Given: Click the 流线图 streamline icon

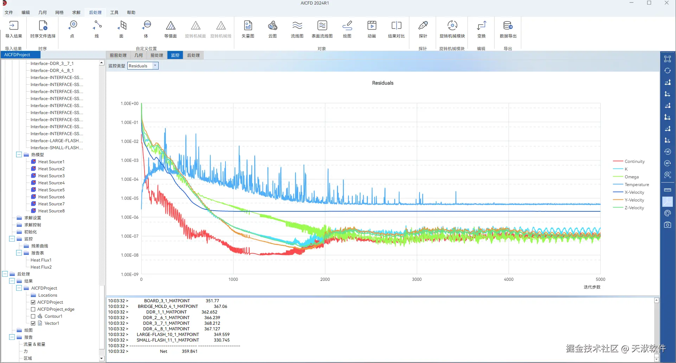Looking at the screenshot, I should 297,26.
